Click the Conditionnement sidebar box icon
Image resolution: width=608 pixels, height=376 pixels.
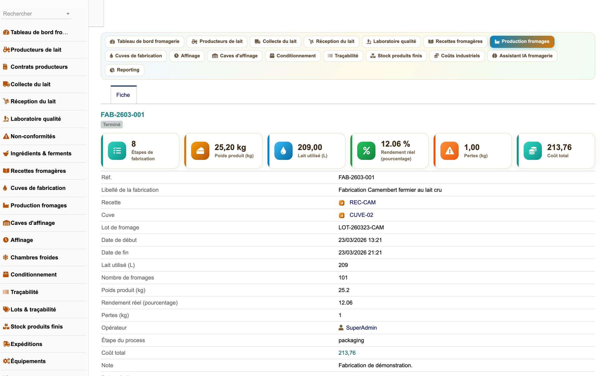coord(6,275)
